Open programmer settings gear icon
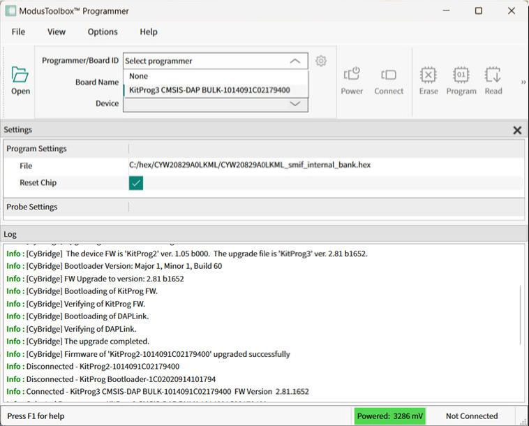The height and width of the screenshot is (426, 529). click(321, 61)
